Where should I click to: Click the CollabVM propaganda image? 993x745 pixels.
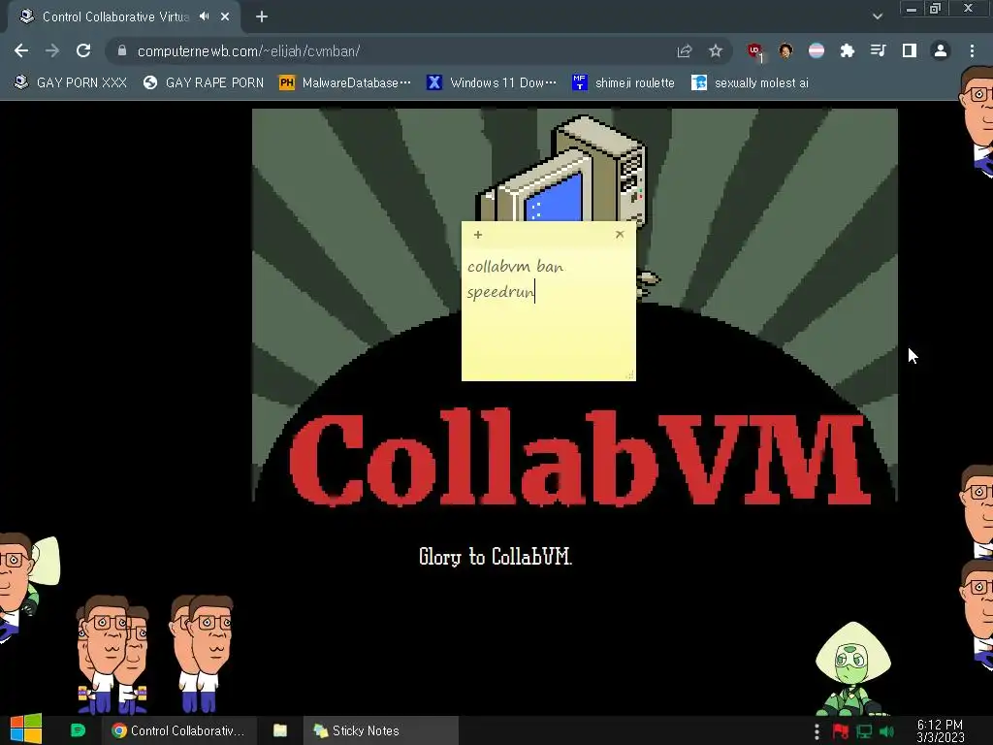[x=574, y=308]
